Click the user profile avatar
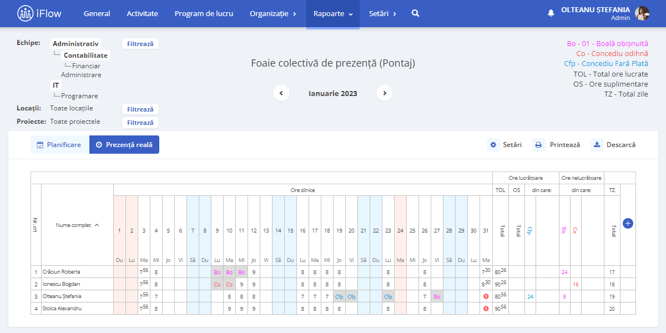 pyautogui.click(x=642, y=13)
